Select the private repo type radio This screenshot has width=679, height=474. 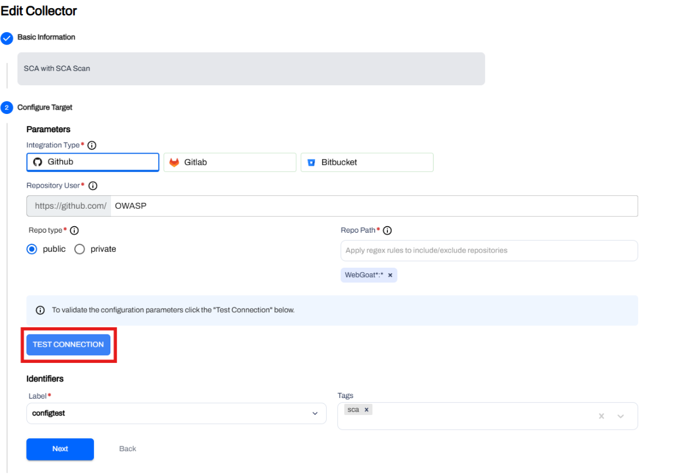80,250
